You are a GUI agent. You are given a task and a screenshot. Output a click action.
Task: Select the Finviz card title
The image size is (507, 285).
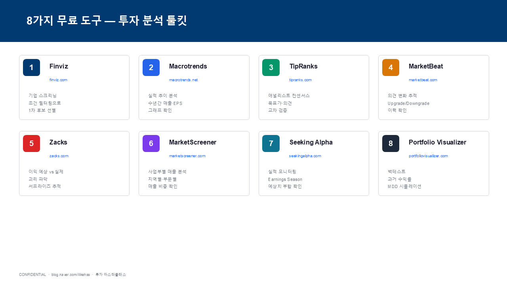pyautogui.click(x=59, y=66)
